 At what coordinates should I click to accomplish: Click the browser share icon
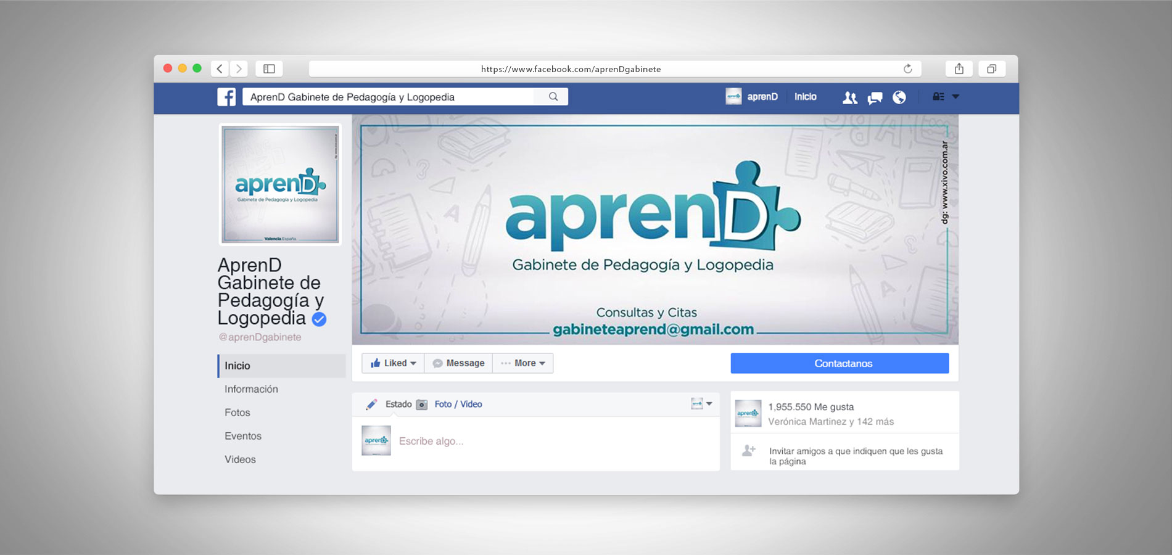click(x=959, y=68)
